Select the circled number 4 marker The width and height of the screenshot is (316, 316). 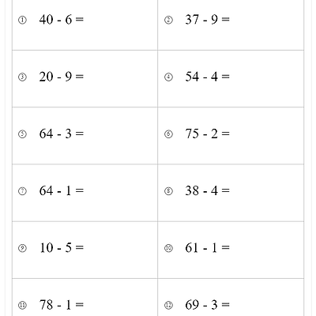[x=168, y=77]
